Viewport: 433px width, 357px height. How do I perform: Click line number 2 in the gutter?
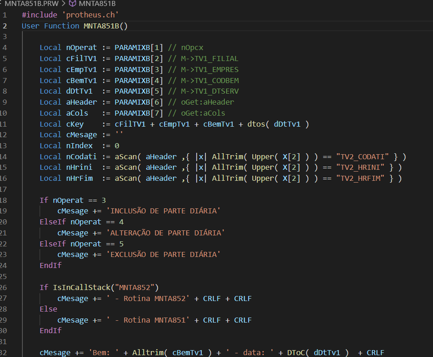pyautogui.click(x=5, y=26)
